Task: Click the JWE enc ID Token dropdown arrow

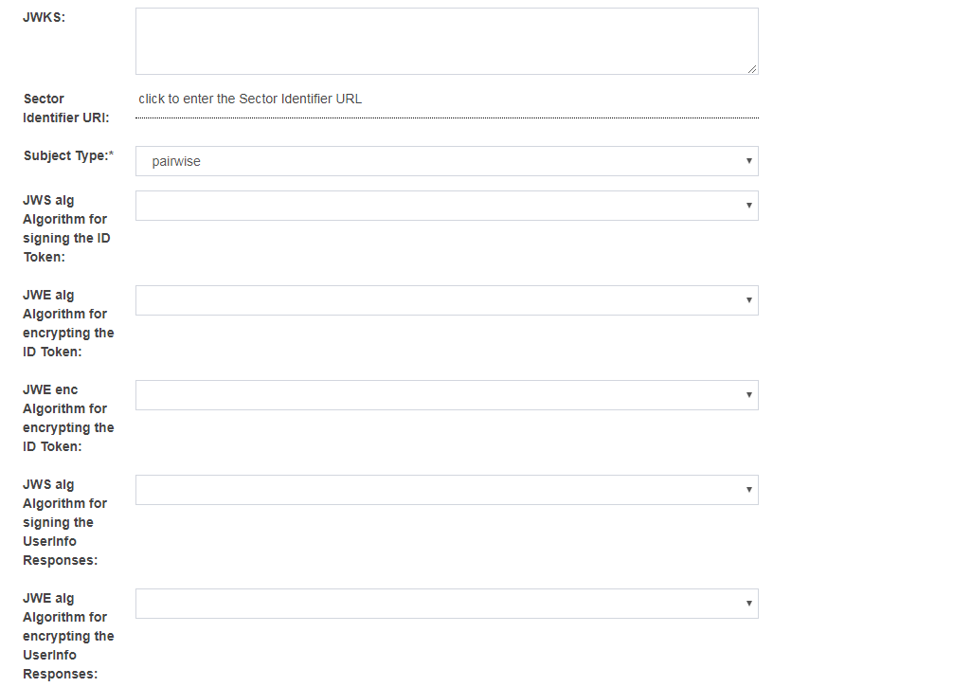Action: coord(747,394)
